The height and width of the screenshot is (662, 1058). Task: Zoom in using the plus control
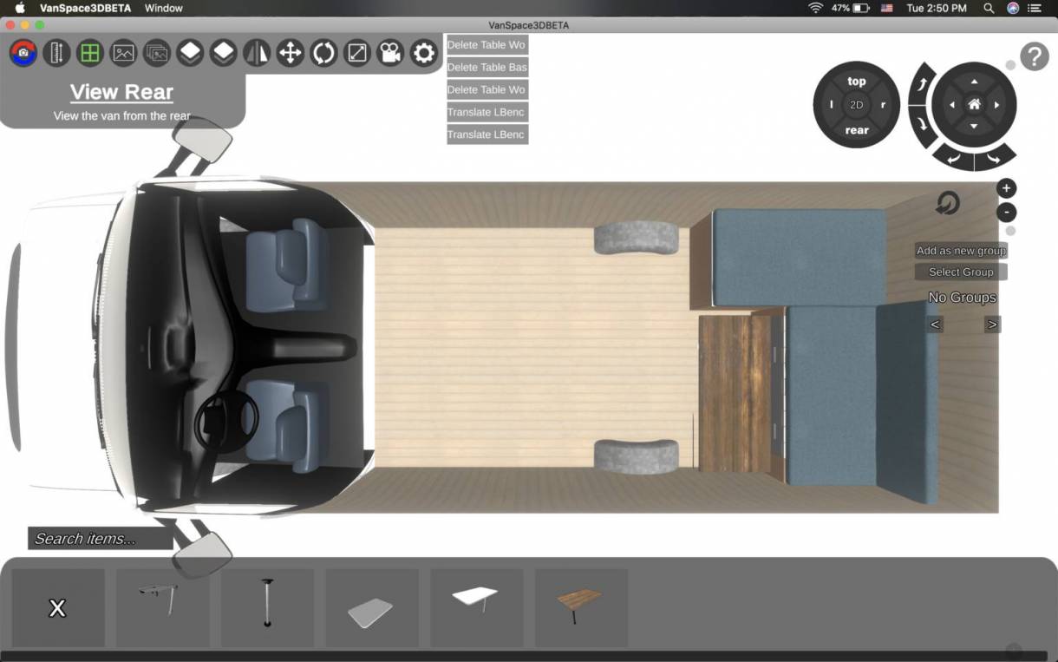point(1005,187)
